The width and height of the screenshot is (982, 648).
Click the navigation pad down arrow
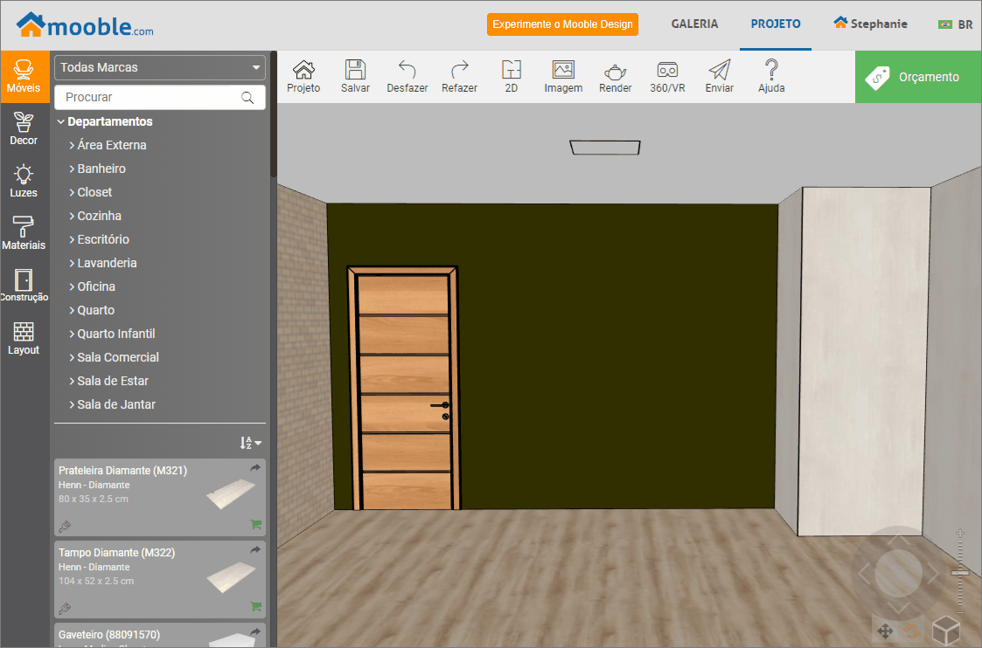tap(898, 607)
